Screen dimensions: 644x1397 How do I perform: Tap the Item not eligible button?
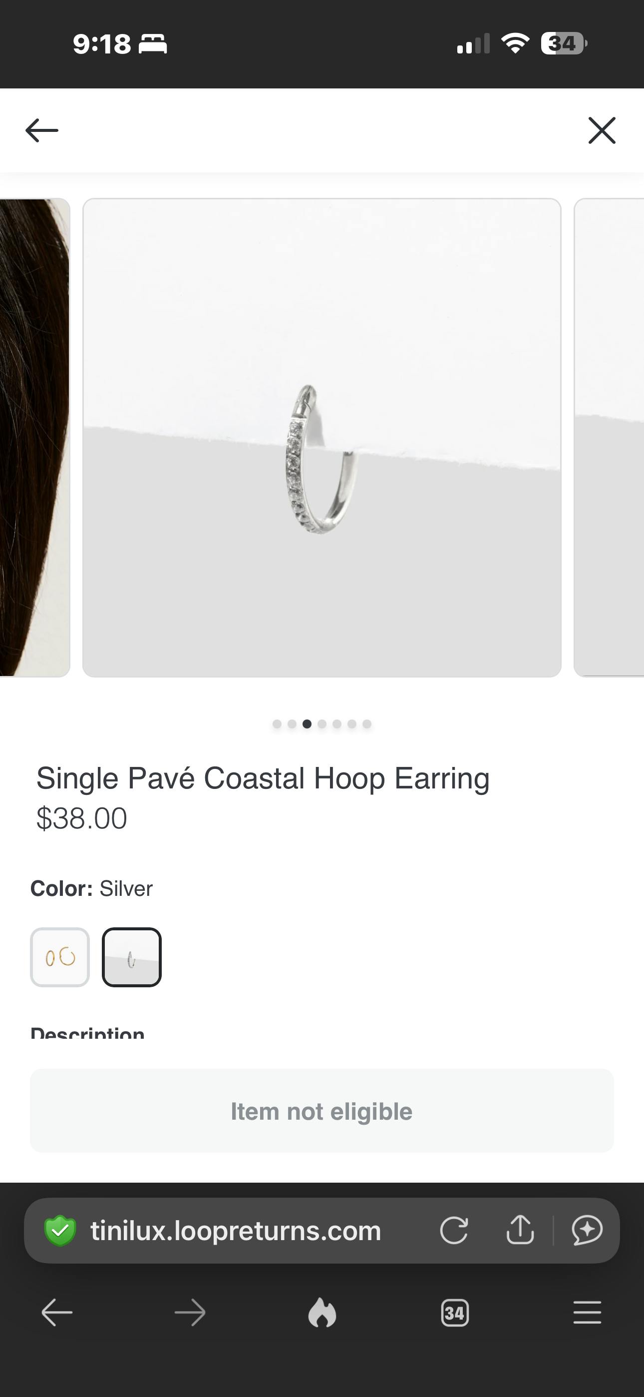[322, 1111]
